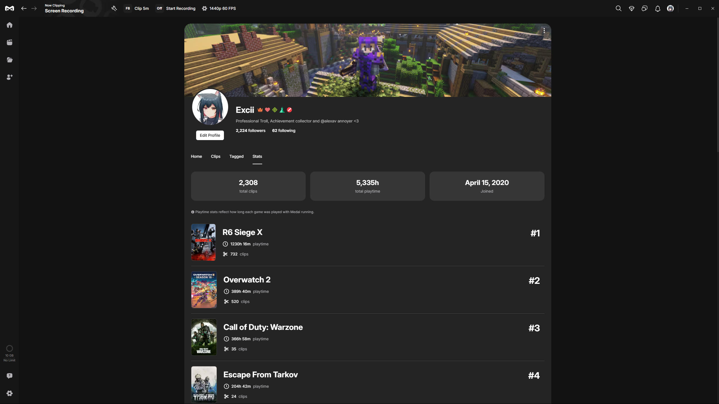This screenshot has width=719, height=404.
Task: Open the Overwatch 2 game thumbnail
Action: coord(204,289)
